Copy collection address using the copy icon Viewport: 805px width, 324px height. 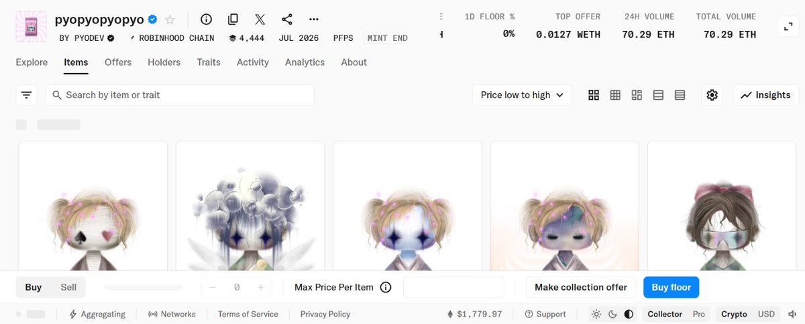click(x=233, y=19)
